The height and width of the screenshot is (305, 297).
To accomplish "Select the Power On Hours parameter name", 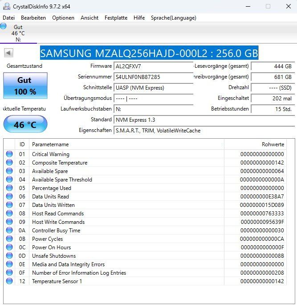I will (x=52, y=247).
